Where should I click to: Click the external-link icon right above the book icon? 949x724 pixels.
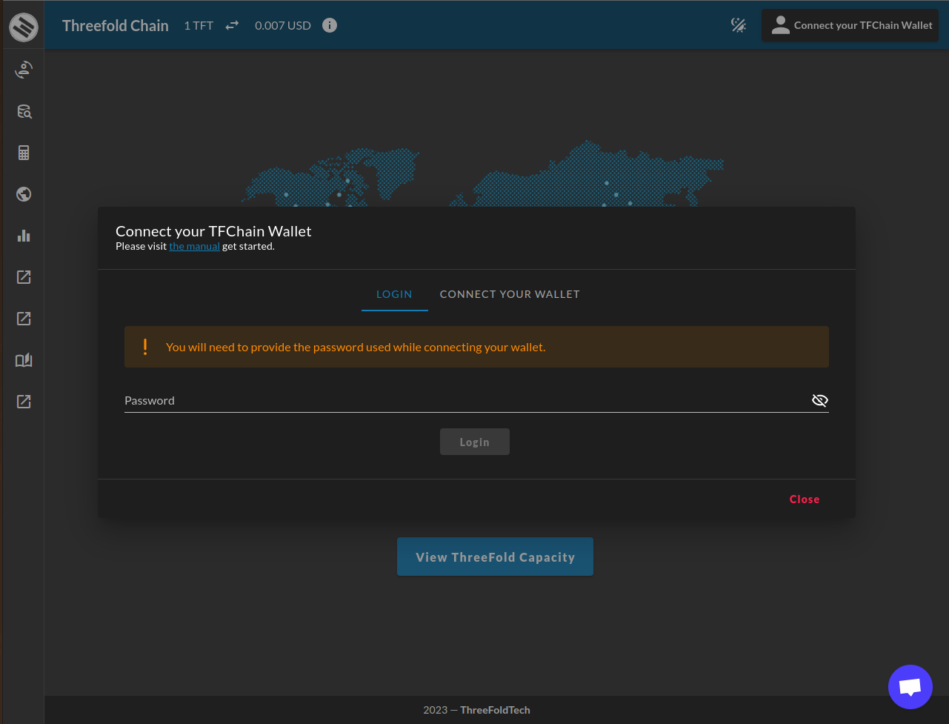(24, 319)
